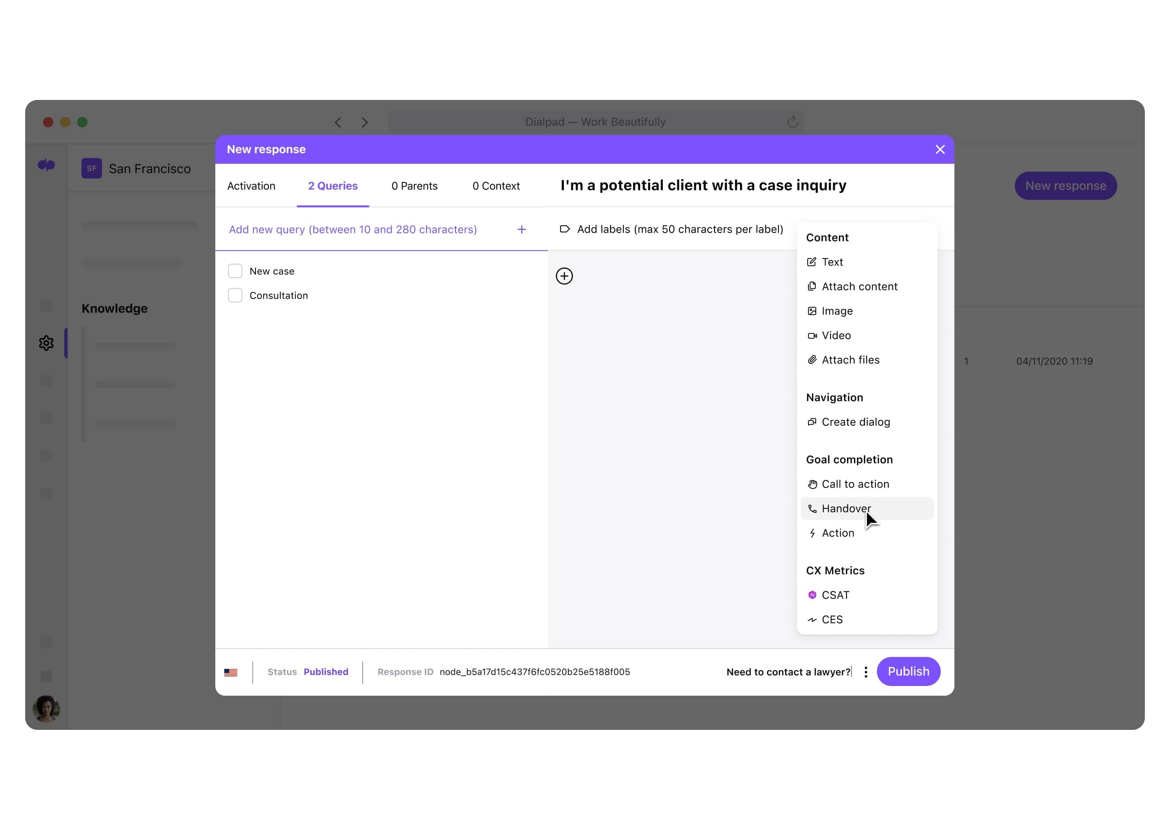Screen dimensions: 1170x829
Task: Expand the 2 Queries tab
Action: pyautogui.click(x=333, y=186)
